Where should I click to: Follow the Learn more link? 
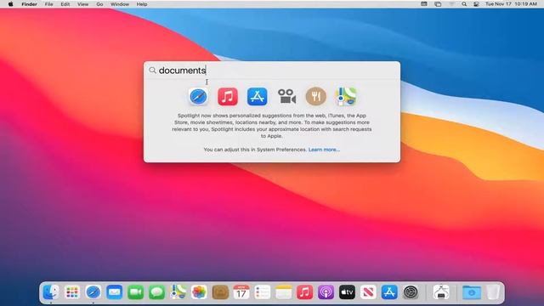324,150
